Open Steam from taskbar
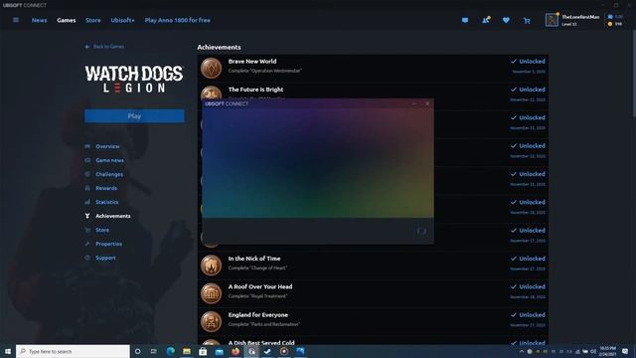Viewport: 636px width, 358px height. [267, 351]
